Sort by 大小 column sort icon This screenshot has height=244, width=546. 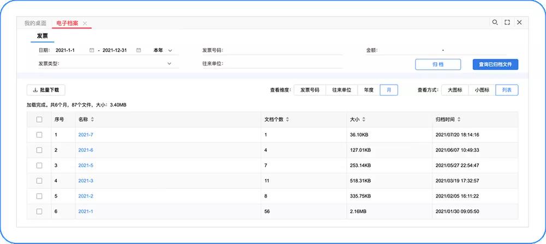(364, 120)
